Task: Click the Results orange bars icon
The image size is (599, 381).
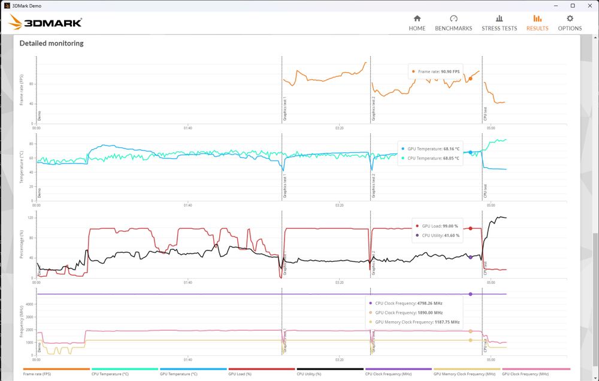Action: [x=537, y=19]
